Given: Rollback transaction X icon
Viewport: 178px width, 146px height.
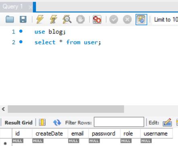Looking at the screenshot, I should 127,19.
